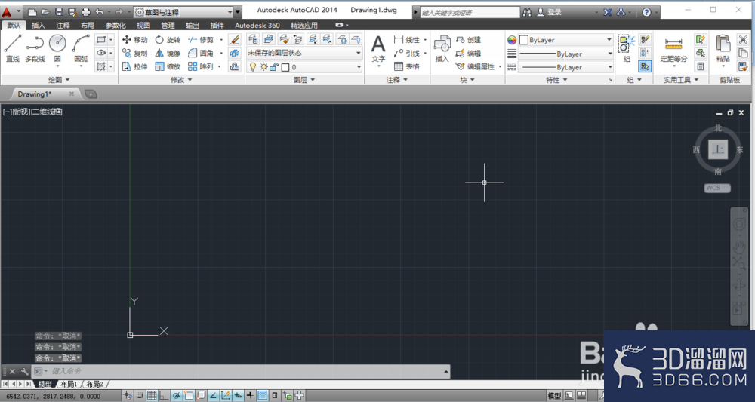The height and width of the screenshot is (402, 755).
Task: Expand the Modify (修改) panel
Action: coord(181,80)
